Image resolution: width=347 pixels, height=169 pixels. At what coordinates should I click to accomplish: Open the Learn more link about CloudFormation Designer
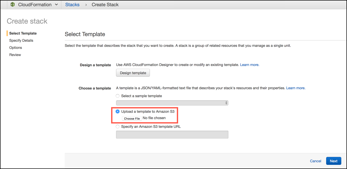pyautogui.click(x=249, y=65)
